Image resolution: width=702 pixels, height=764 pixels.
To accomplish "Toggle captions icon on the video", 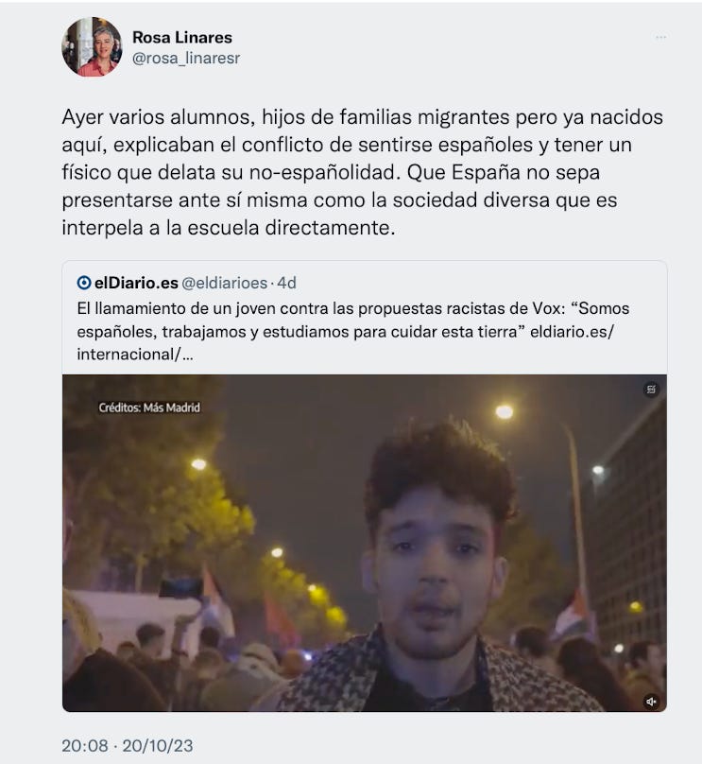I will pyautogui.click(x=651, y=390).
